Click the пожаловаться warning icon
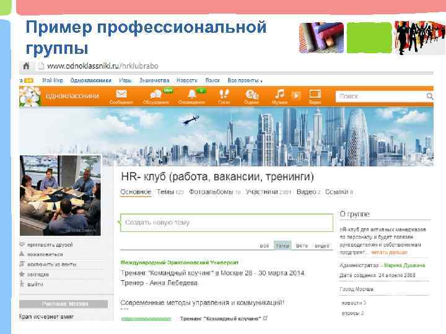Image resolution: width=446 pixels, height=334 pixels. coord(22,254)
